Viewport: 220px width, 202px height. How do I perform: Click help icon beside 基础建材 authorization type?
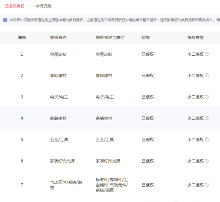point(207,75)
